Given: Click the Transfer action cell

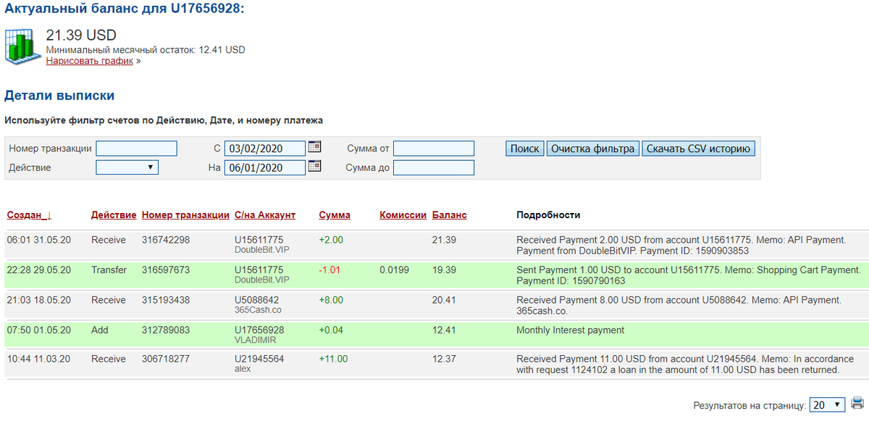Looking at the screenshot, I should click(x=109, y=270).
